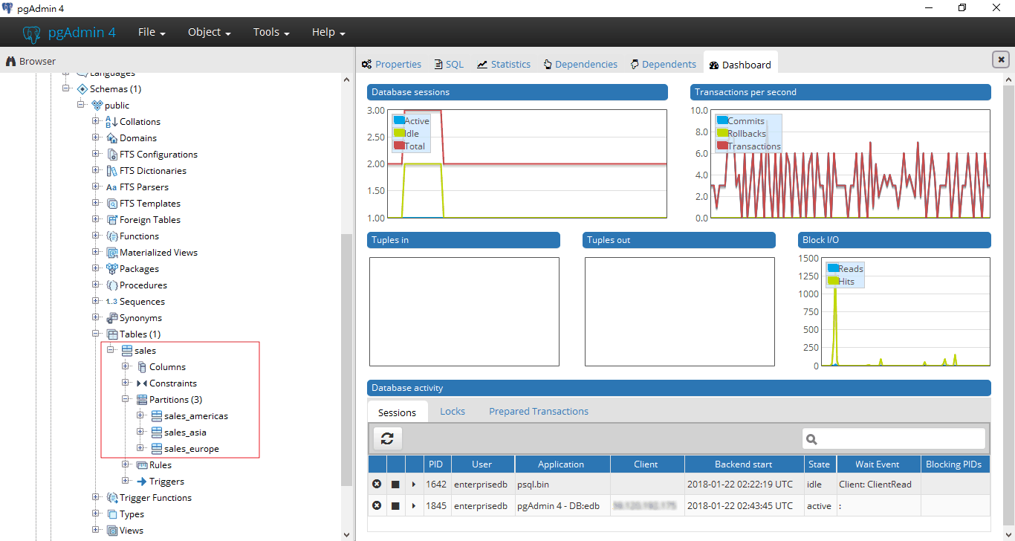The image size is (1015, 541).
Task: Expand details row for PID 1642
Action: pyautogui.click(x=414, y=485)
